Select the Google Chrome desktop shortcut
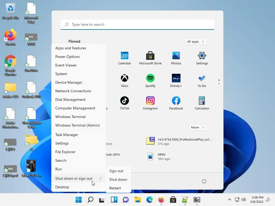Image resolution: width=275 pixels, height=206 pixels. pos(10,65)
